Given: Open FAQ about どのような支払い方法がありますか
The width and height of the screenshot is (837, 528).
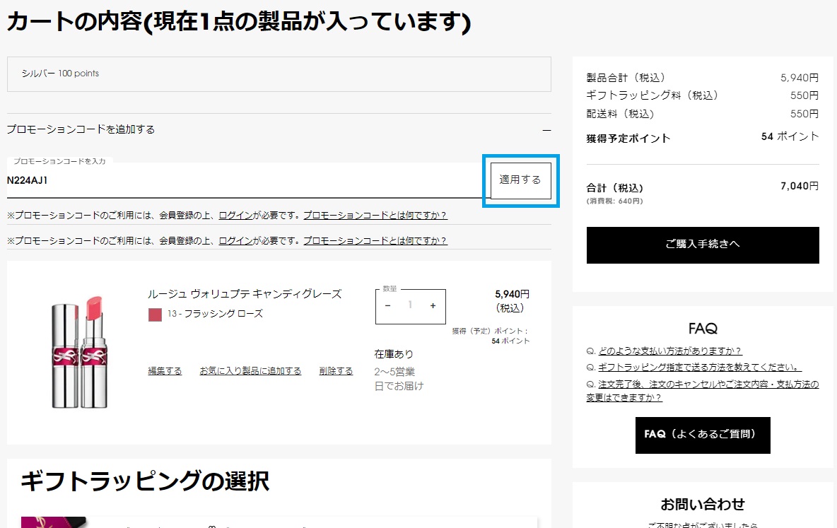Looking at the screenshot, I should tap(670, 351).
